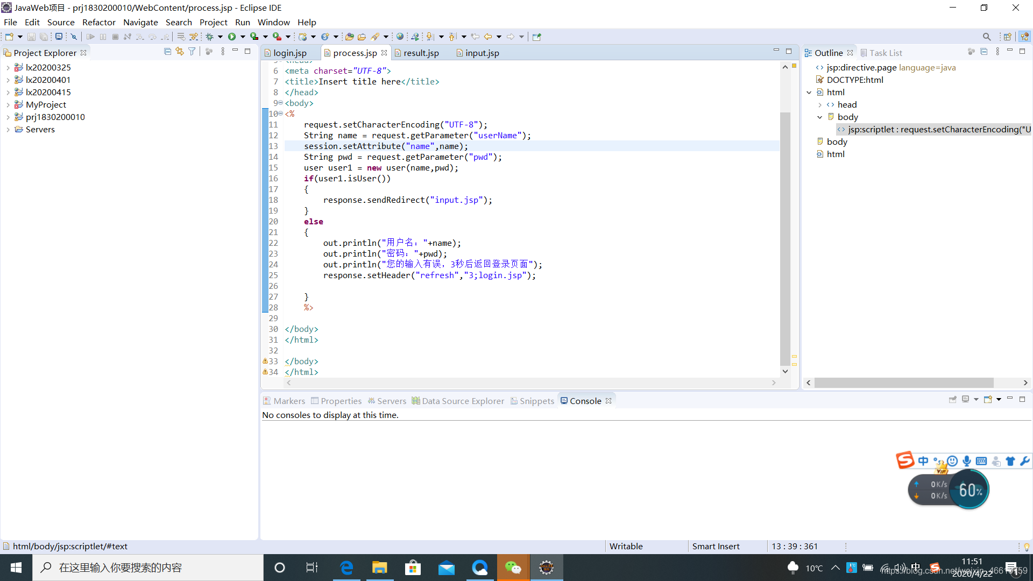Click the Search flashlight toolbar icon
The image size is (1033, 581).
(375, 37)
